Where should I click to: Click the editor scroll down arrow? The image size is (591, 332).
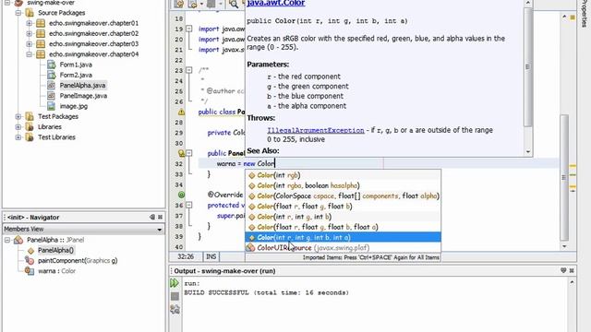click(x=564, y=246)
